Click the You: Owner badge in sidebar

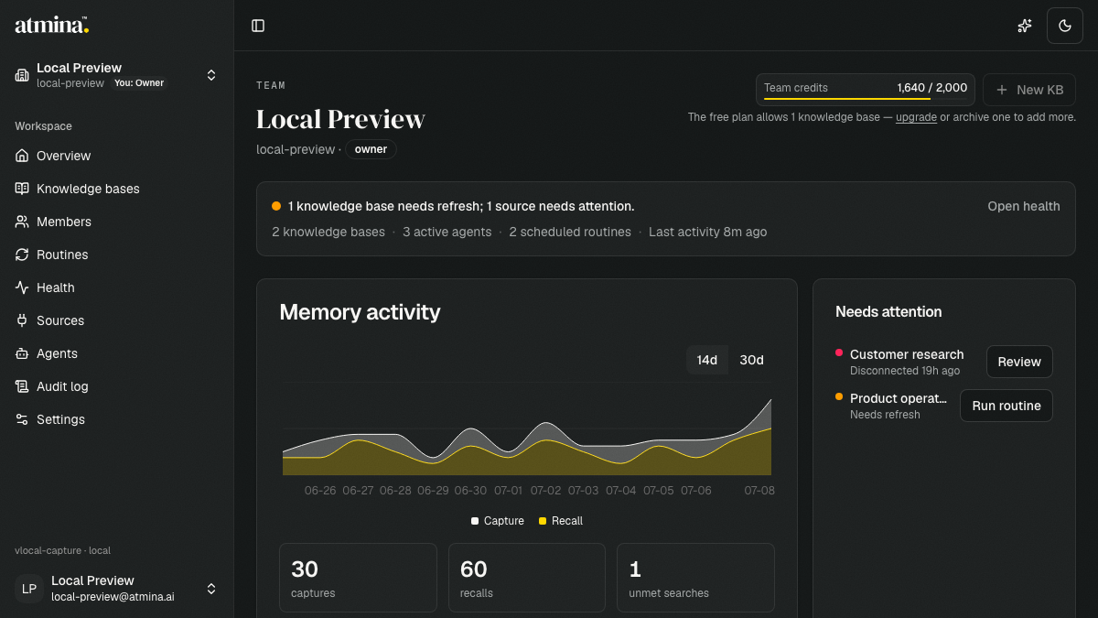click(139, 83)
